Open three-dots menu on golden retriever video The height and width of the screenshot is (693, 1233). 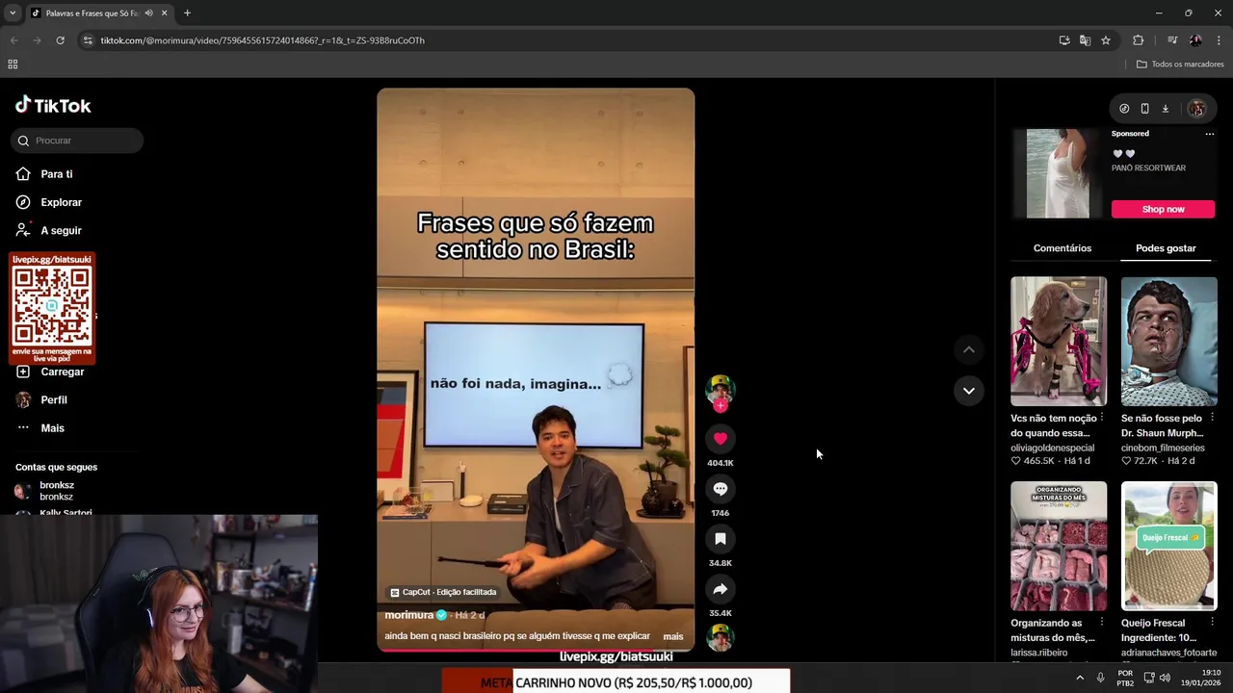[1102, 419]
